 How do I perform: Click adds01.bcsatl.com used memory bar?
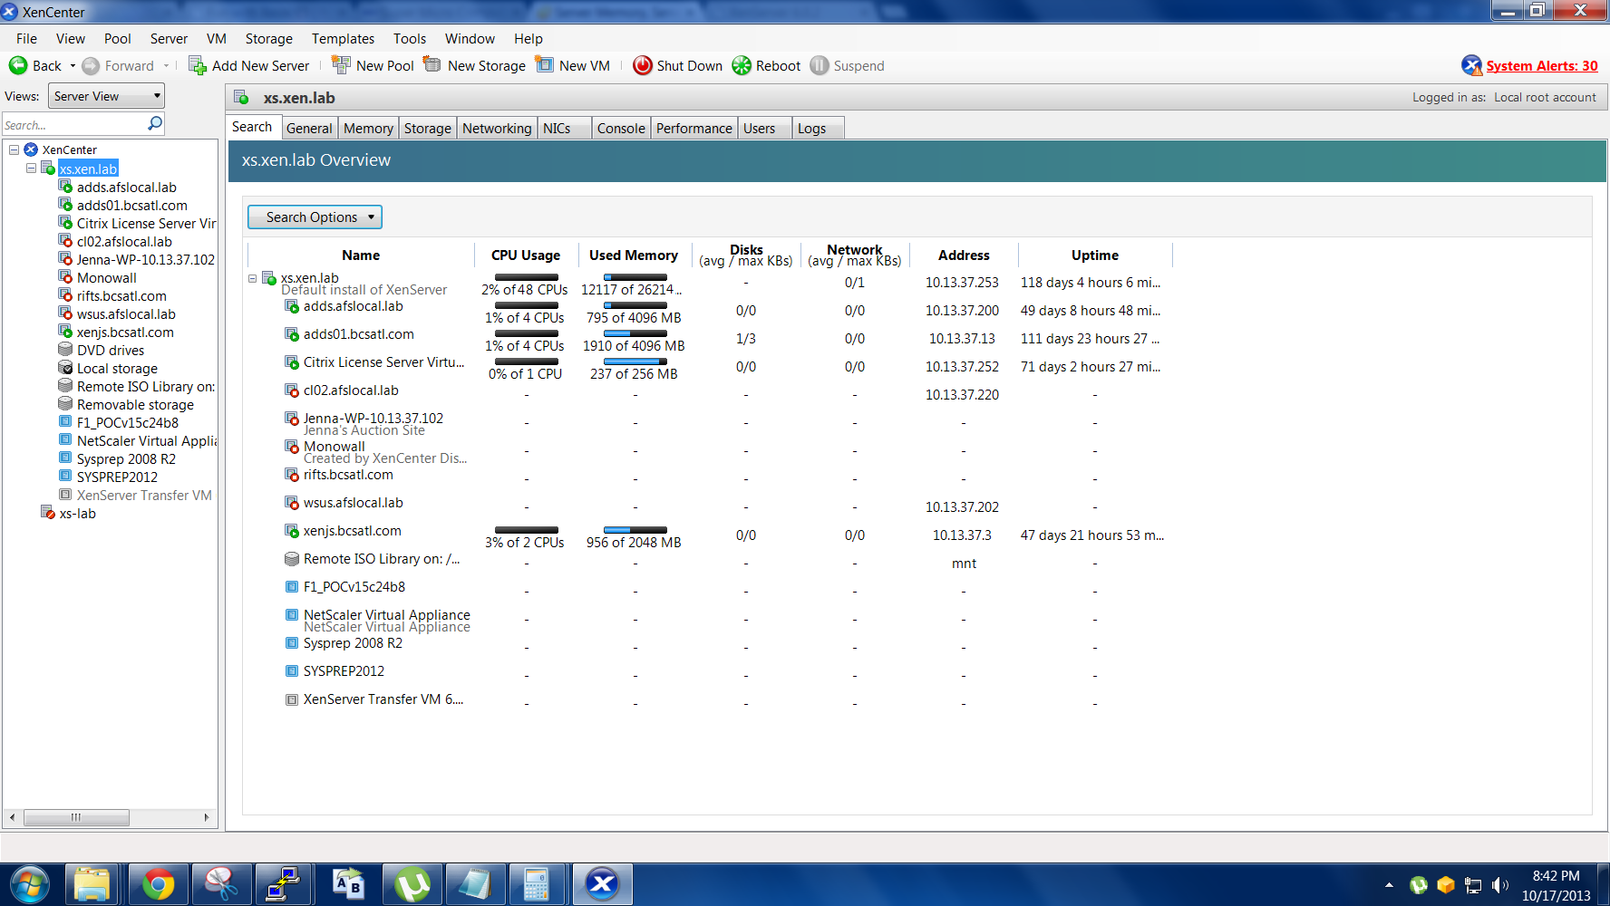pyautogui.click(x=635, y=333)
